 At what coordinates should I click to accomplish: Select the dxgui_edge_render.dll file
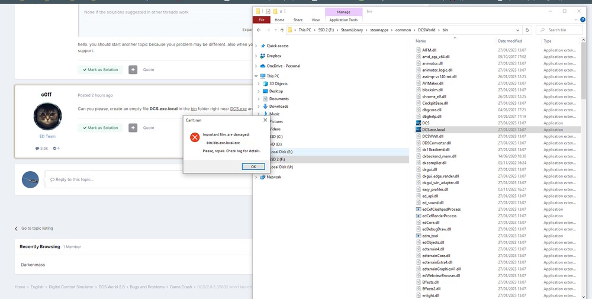tap(440, 176)
